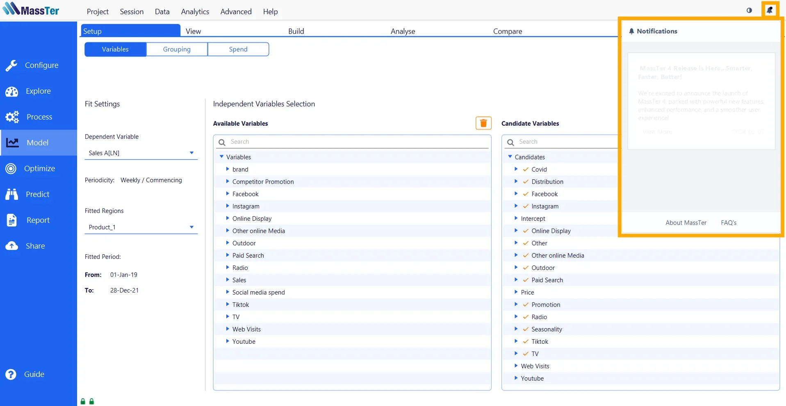The width and height of the screenshot is (786, 406).
Task: Click the orange trash delete icon
Action: click(x=483, y=123)
